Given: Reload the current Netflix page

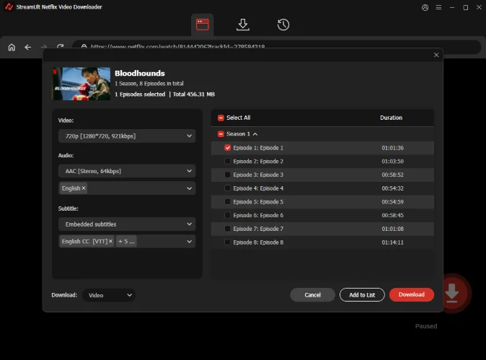Looking at the screenshot, I should tap(60, 46).
